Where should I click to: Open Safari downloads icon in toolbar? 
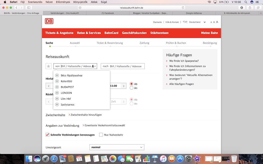pos(242,8)
